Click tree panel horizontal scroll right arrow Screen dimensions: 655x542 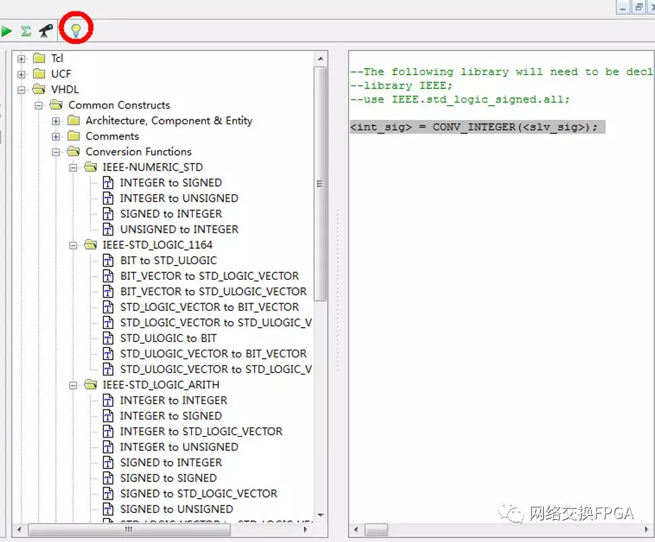[305, 530]
